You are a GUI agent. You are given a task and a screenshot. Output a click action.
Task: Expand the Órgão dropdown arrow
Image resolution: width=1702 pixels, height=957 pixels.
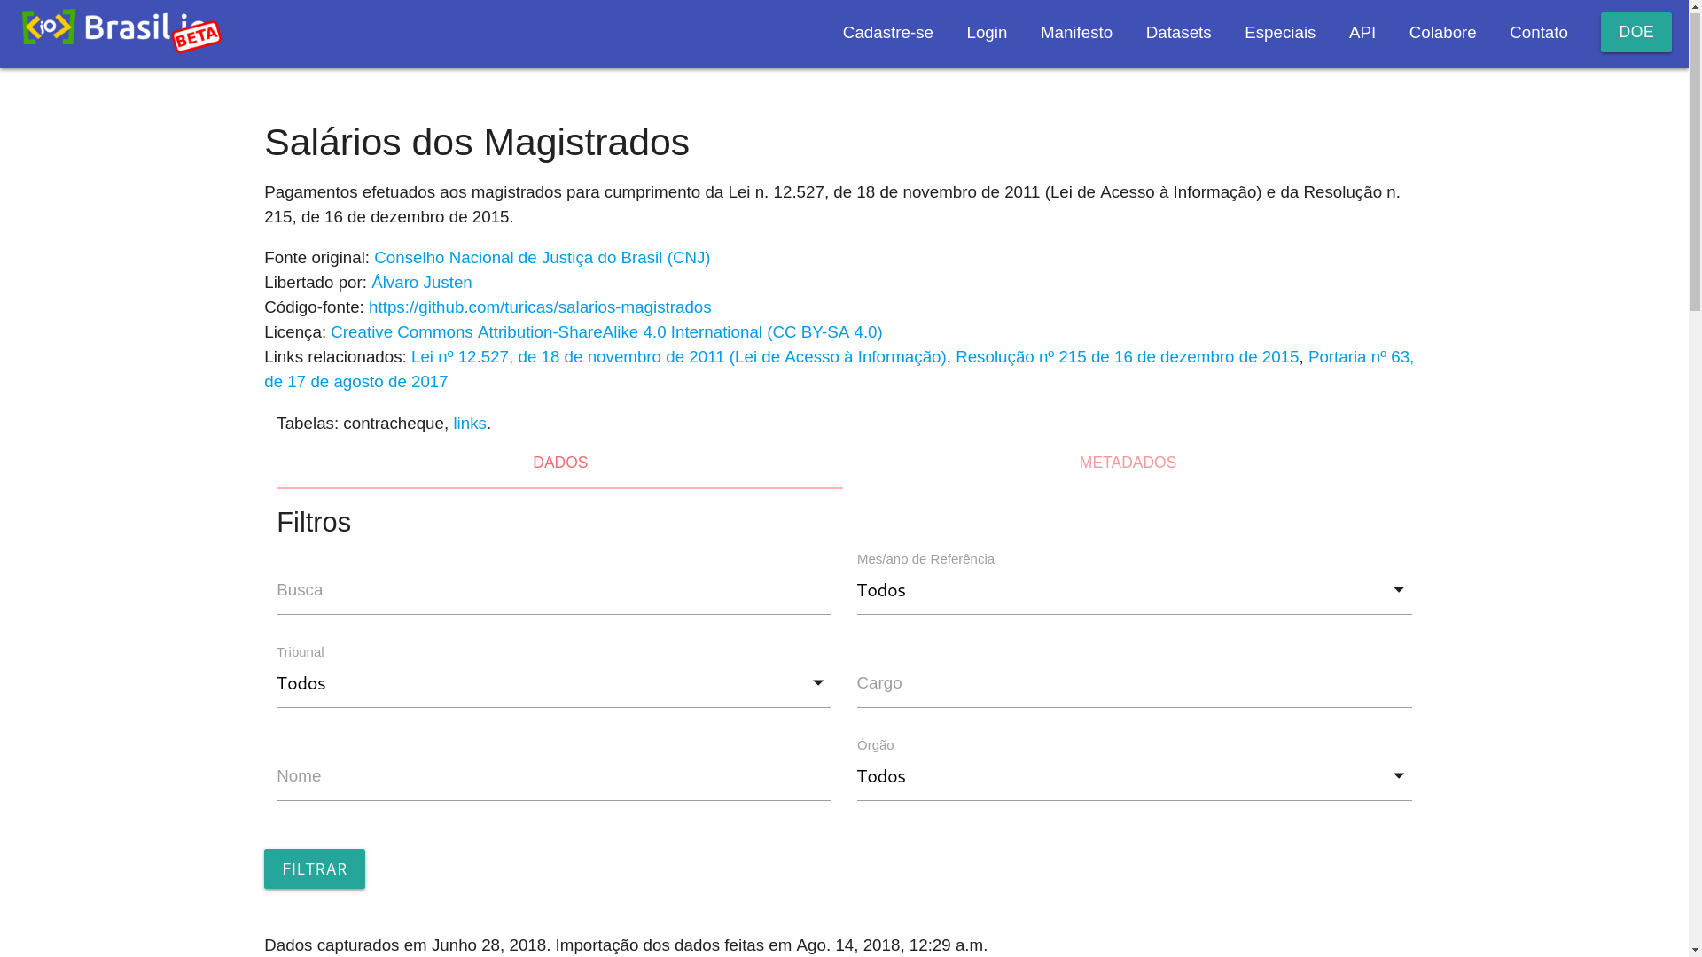[1398, 776]
